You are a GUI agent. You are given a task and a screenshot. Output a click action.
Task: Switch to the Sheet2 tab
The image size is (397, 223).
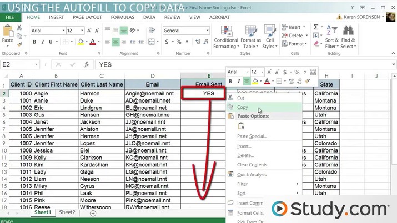(x=67, y=212)
